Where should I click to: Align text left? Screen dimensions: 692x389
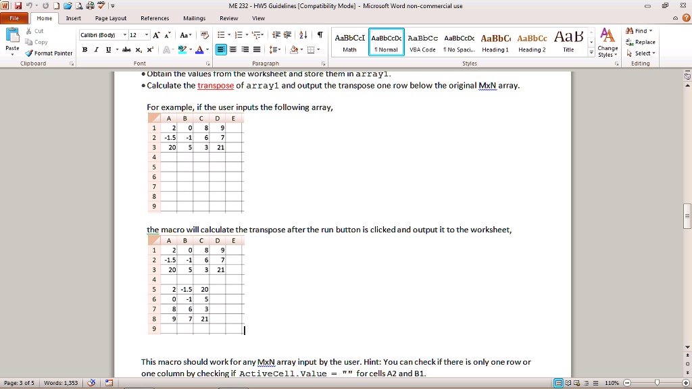click(221, 50)
